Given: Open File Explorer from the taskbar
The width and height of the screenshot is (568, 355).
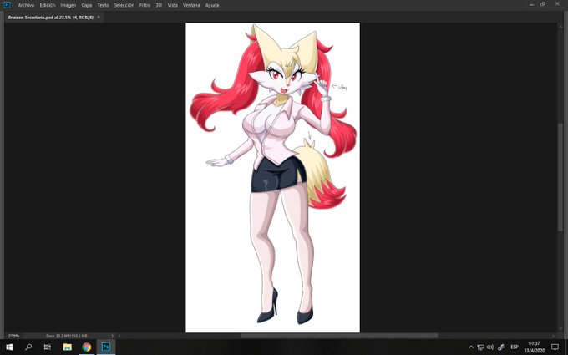Looking at the screenshot, I should pyautogui.click(x=67, y=347).
